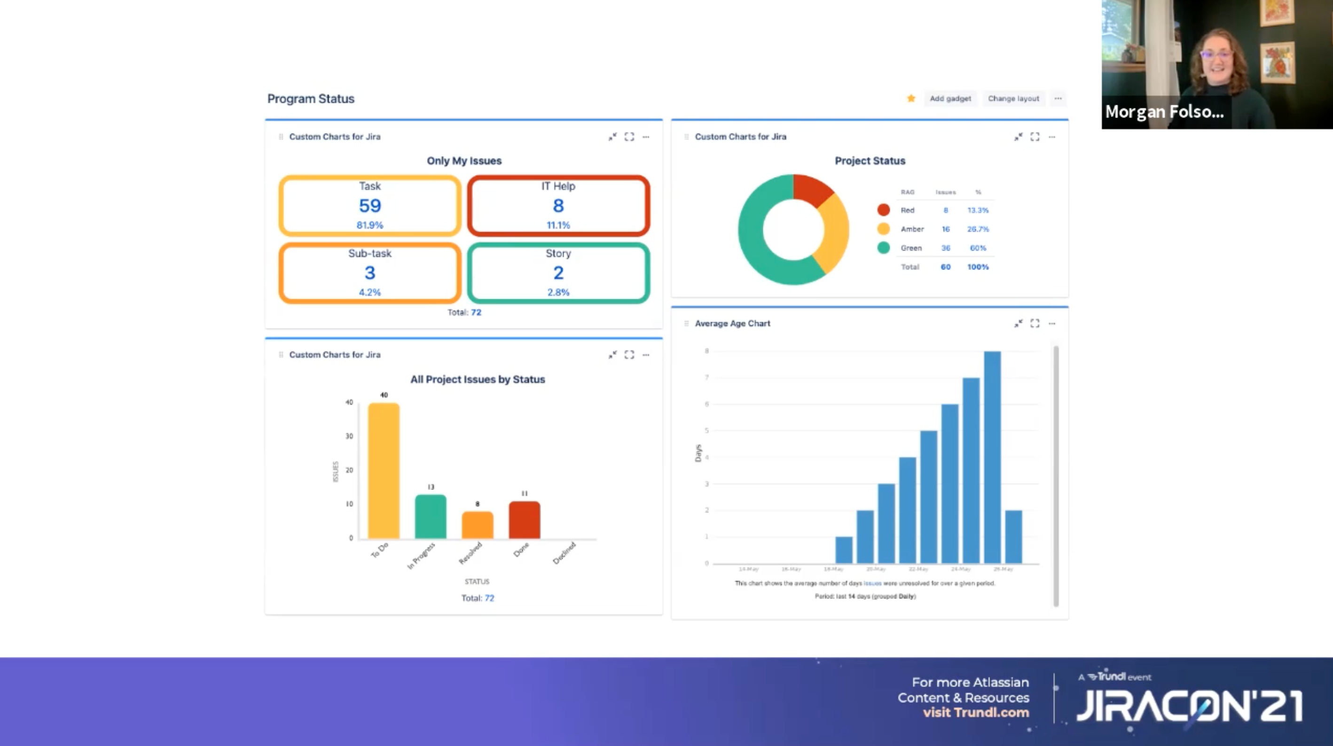Image resolution: width=1333 pixels, height=746 pixels.
Task: Click the Amber issues count 16 link
Action: pos(945,229)
